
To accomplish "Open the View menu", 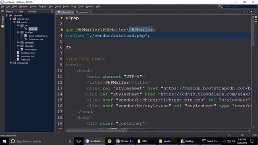I will point(15,6).
